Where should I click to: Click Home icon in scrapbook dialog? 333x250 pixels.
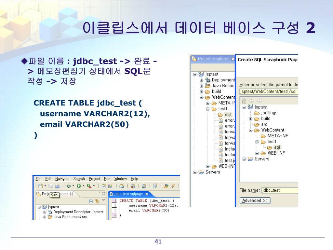[244, 101]
